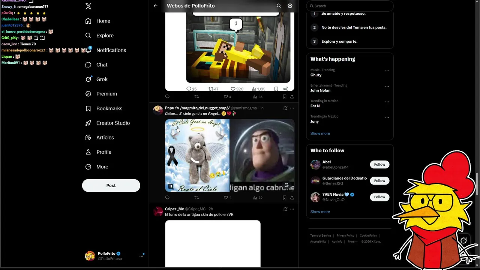
Task: Open Profile in sidebar
Action: pyautogui.click(x=98, y=152)
